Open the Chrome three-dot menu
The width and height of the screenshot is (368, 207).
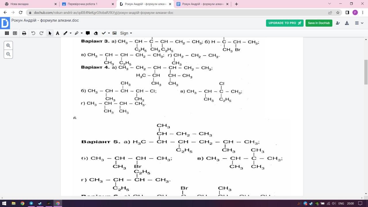point(363,12)
